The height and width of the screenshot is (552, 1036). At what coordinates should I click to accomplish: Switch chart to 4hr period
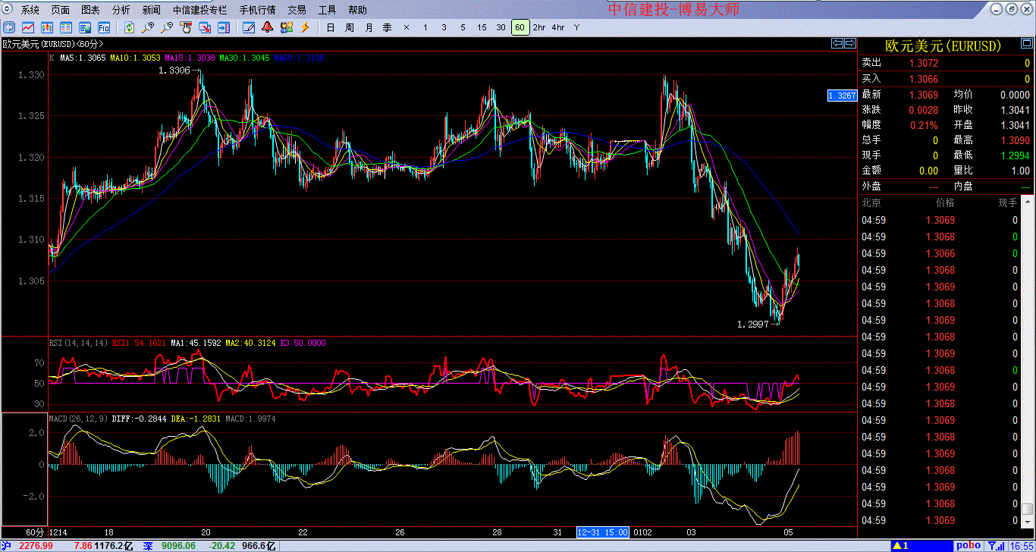(x=558, y=27)
